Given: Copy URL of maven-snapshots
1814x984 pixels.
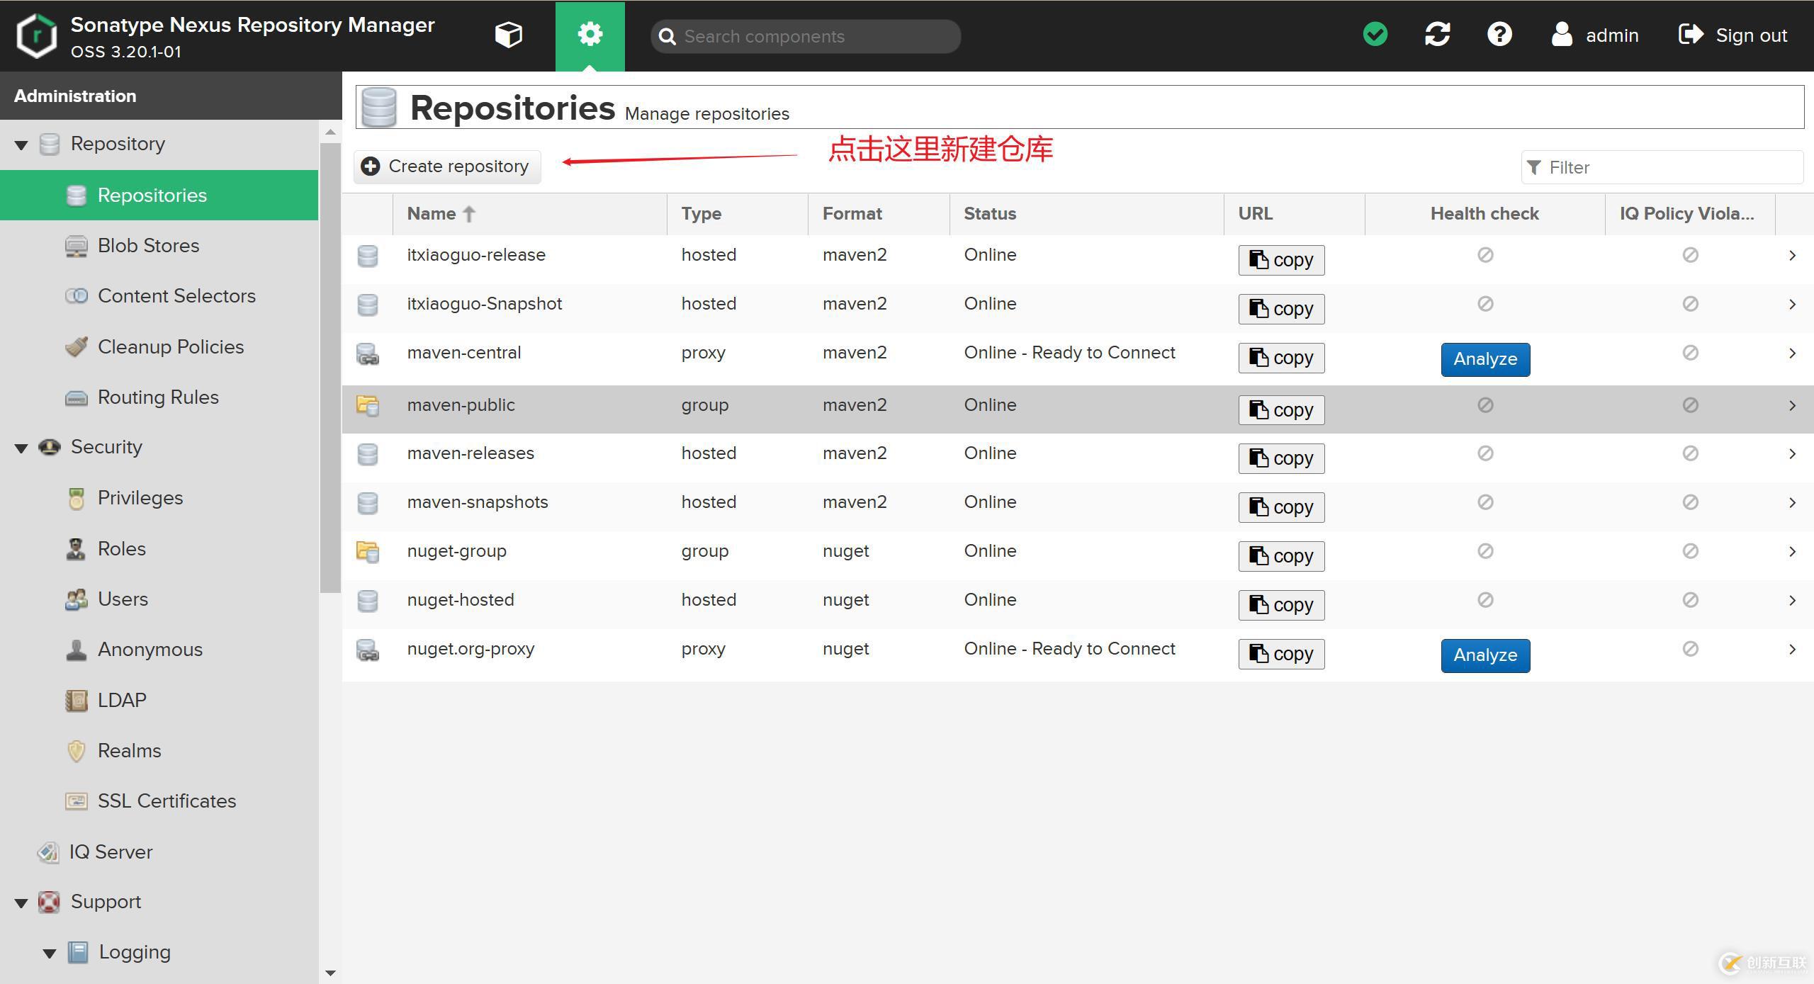Looking at the screenshot, I should (1281, 507).
